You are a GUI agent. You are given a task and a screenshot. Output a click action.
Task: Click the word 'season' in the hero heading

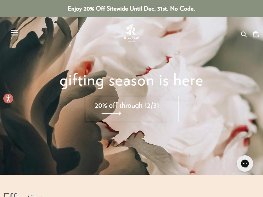coord(131,81)
